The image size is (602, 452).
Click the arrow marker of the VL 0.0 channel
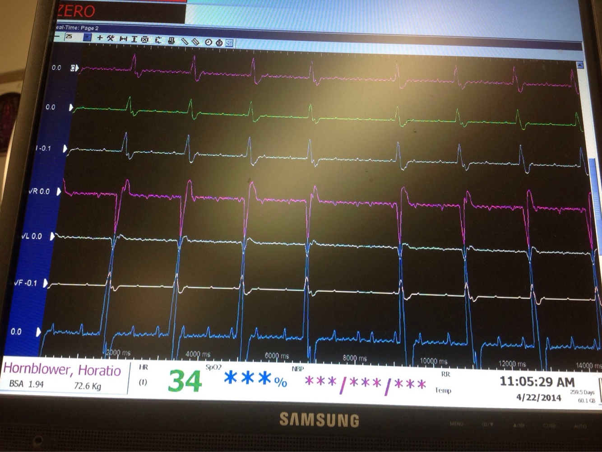point(52,236)
